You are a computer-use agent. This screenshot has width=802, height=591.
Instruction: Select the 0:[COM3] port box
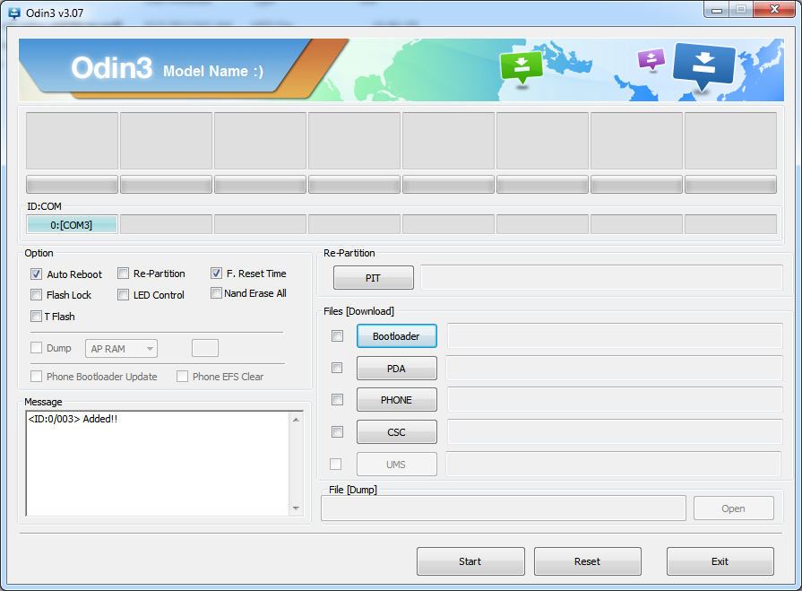pos(72,224)
